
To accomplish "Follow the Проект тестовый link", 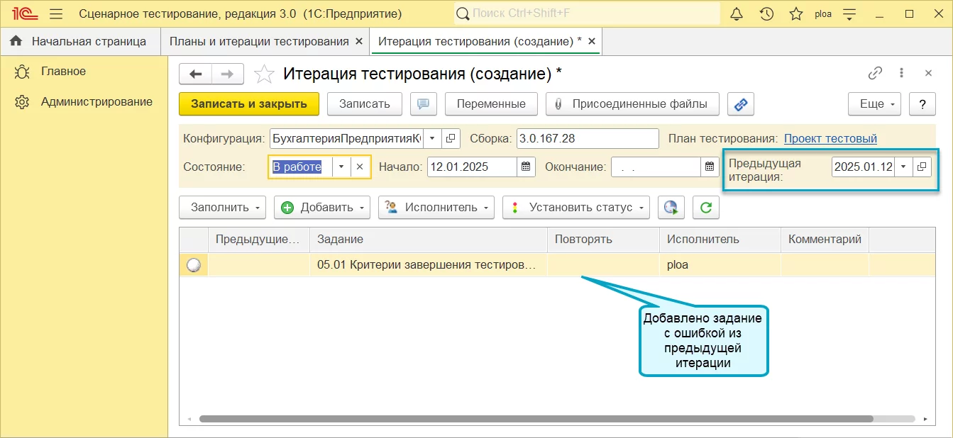I will [x=830, y=139].
